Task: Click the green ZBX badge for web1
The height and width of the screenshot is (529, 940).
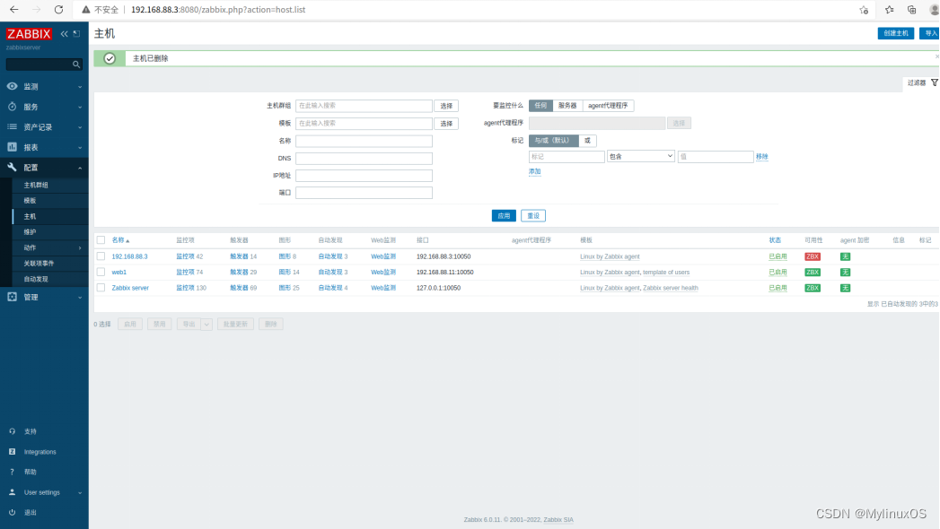Action: [813, 273]
